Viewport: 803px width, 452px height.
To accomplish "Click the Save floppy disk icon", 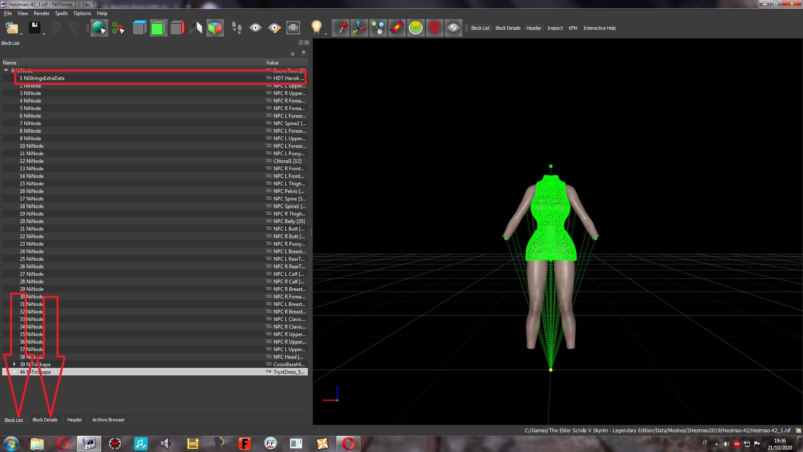I will pos(35,28).
